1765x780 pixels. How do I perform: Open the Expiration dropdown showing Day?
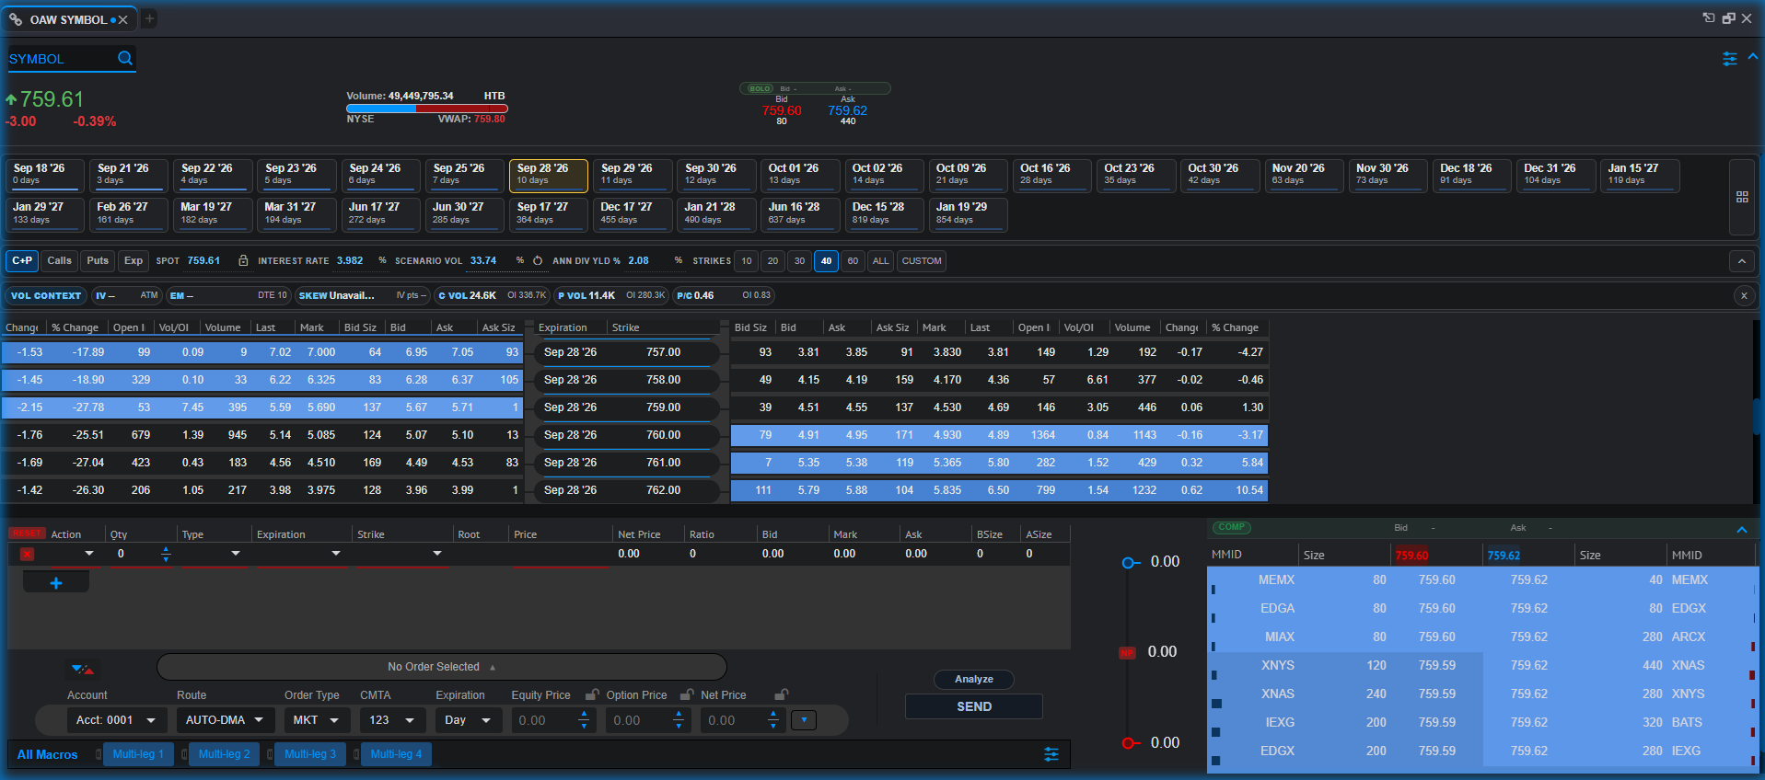click(x=468, y=720)
